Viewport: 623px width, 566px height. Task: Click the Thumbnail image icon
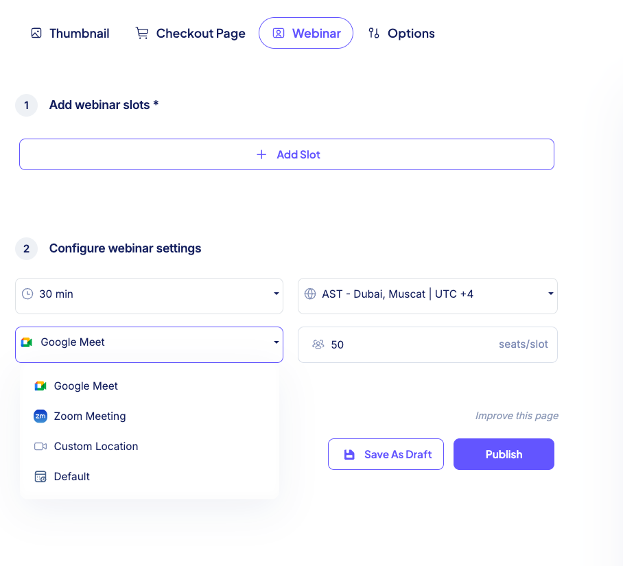36,32
